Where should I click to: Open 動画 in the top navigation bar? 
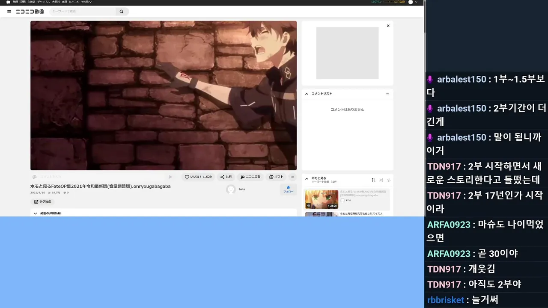tap(16, 2)
